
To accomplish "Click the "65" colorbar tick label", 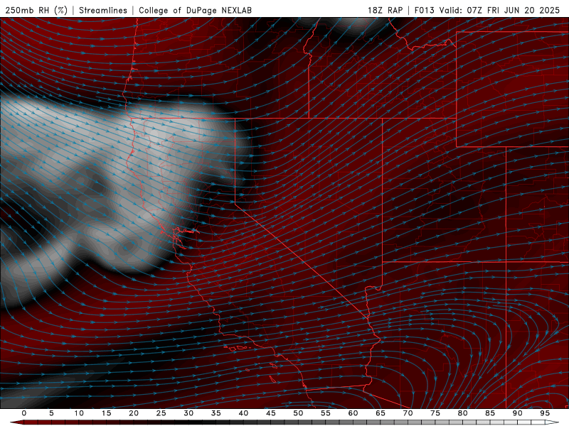I will point(381,413).
